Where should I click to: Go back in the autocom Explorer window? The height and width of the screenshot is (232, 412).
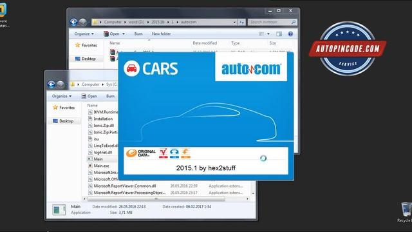coord(73,22)
